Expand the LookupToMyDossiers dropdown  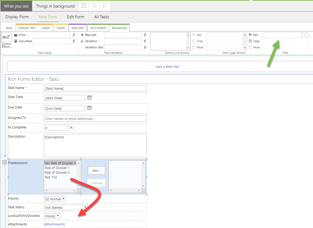pos(52,216)
